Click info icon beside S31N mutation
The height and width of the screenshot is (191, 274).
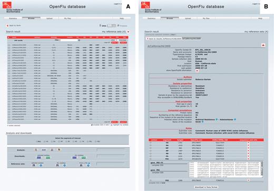pos(202,122)
